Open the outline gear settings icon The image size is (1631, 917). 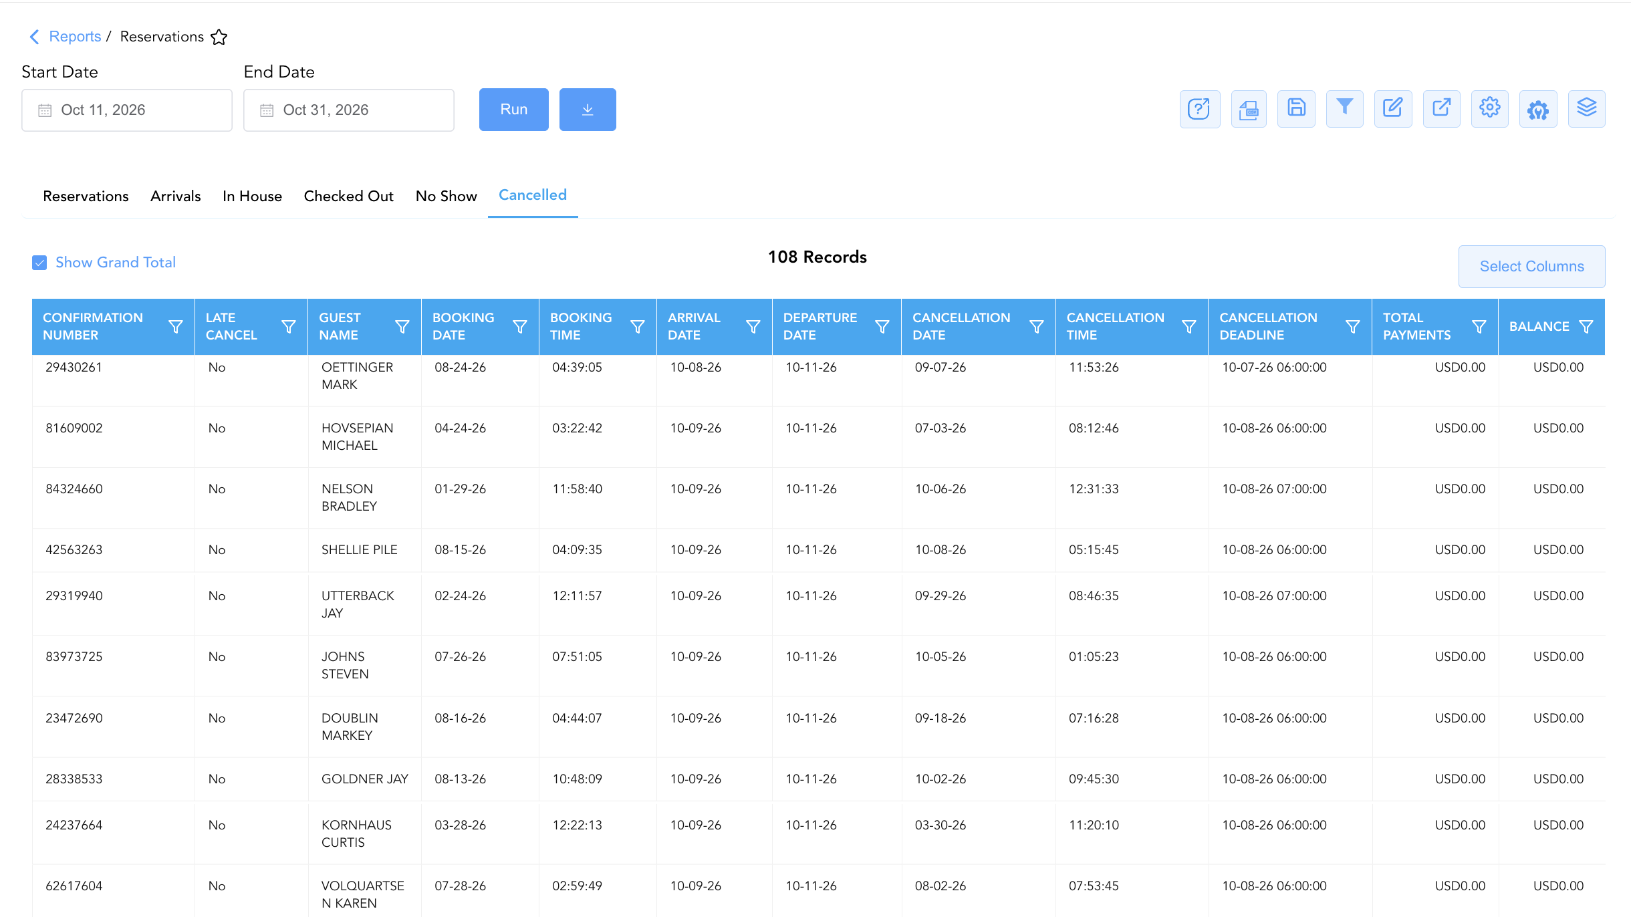click(x=1489, y=109)
